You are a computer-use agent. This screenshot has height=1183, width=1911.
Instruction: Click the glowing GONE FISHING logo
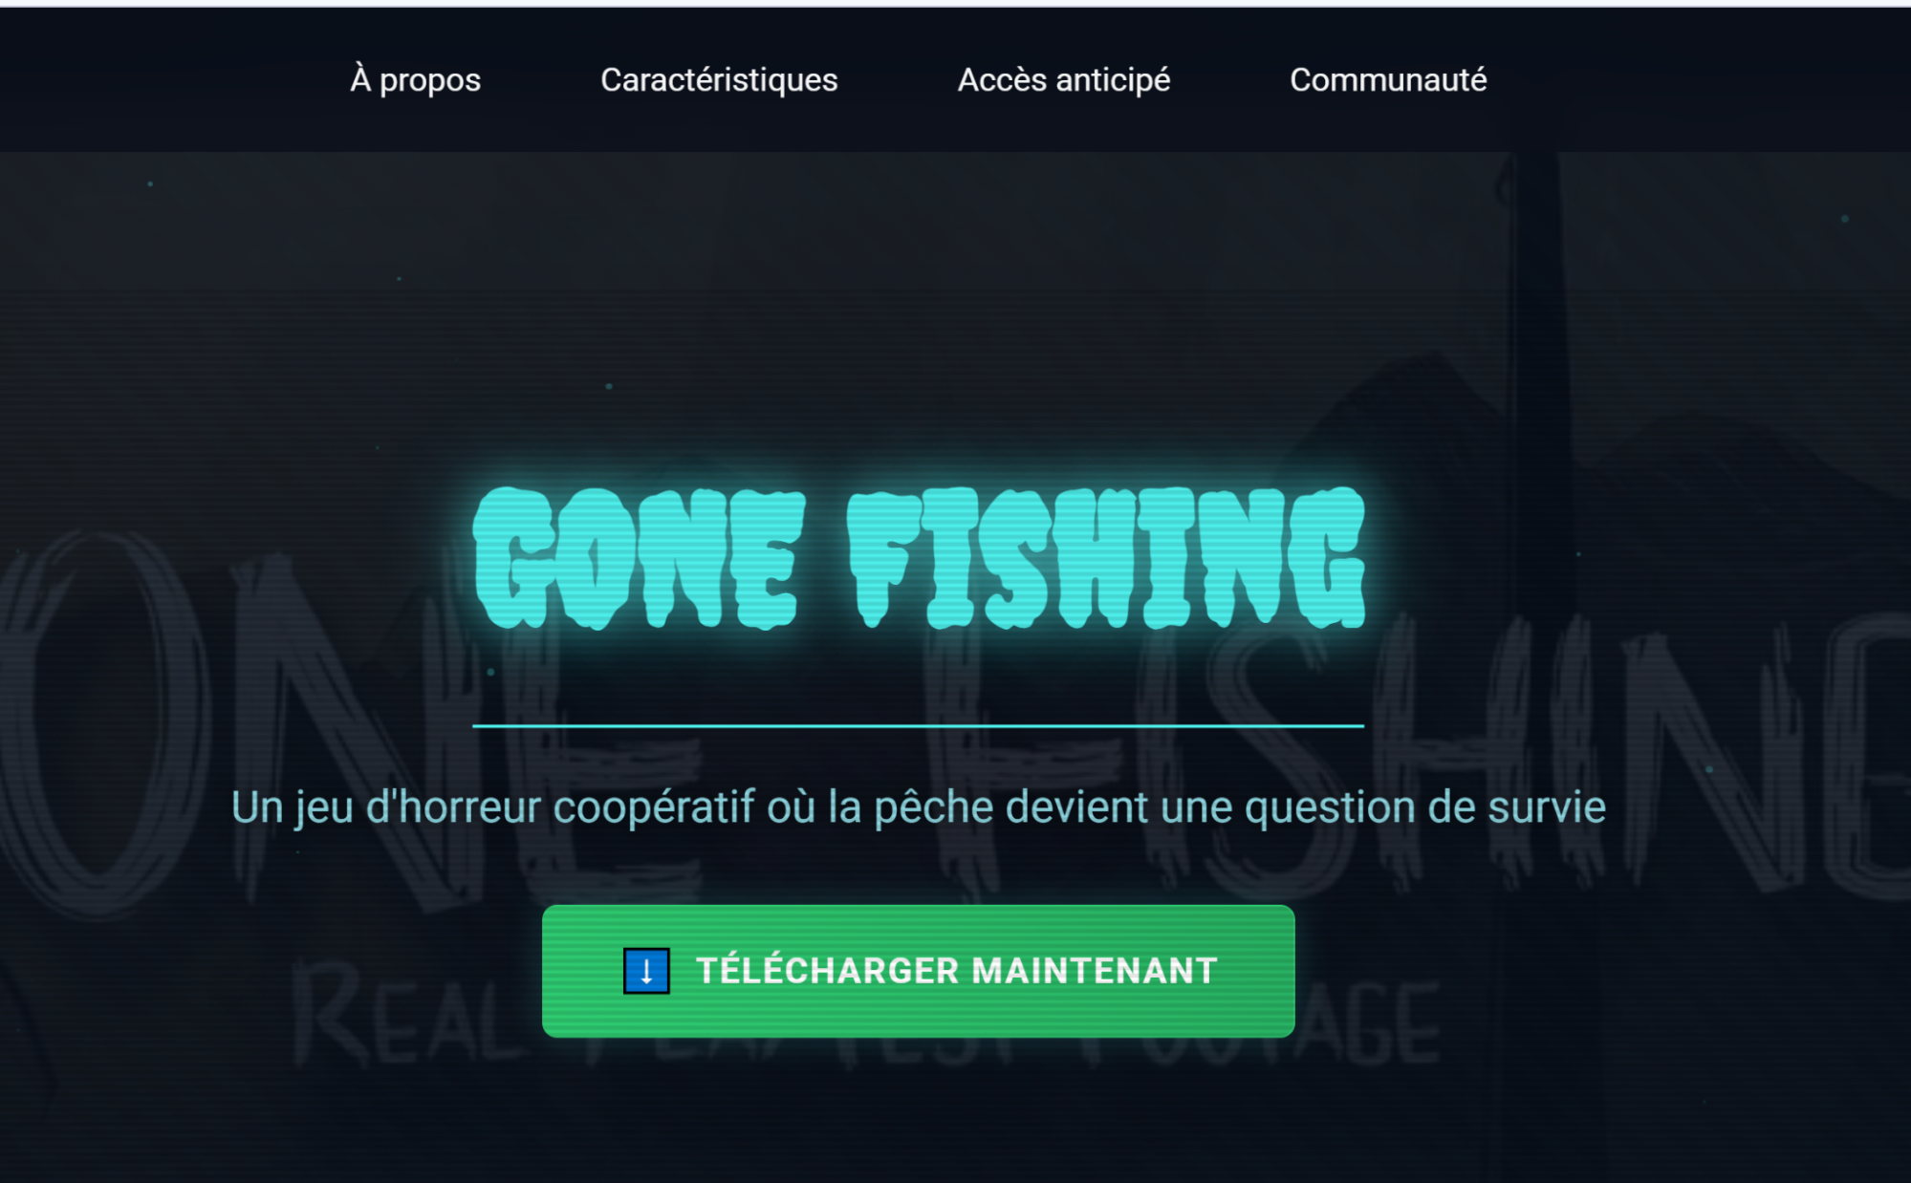pos(919,558)
